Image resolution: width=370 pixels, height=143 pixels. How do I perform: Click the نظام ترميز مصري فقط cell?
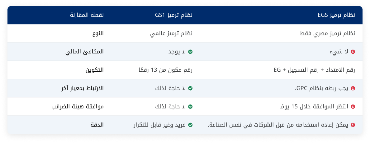pos(328,34)
